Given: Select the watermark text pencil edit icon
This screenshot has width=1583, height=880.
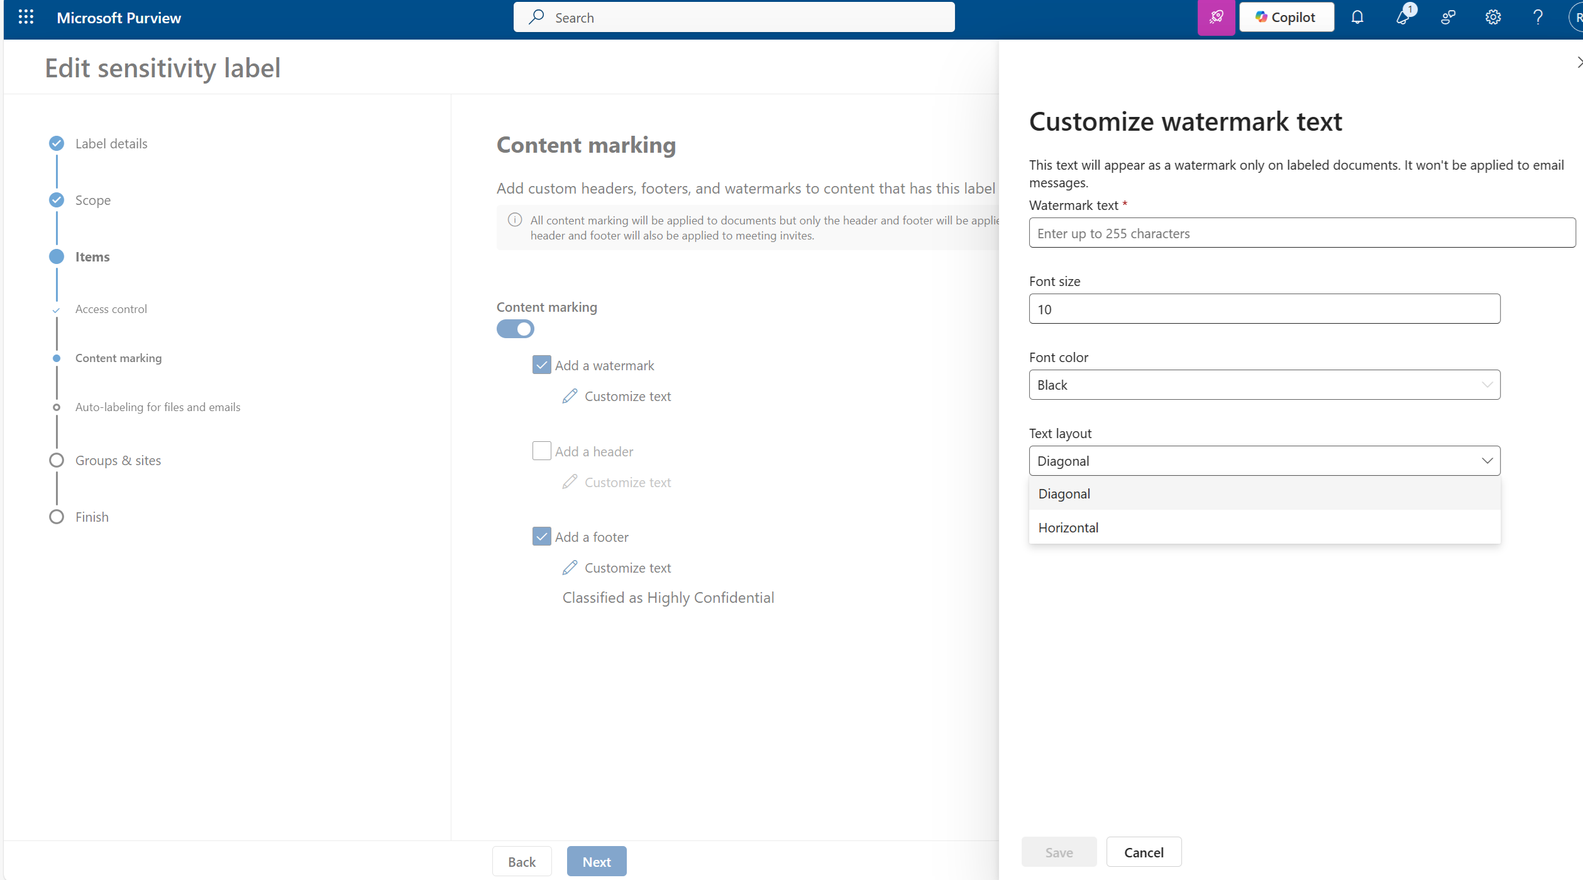Looking at the screenshot, I should pyautogui.click(x=570, y=396).
